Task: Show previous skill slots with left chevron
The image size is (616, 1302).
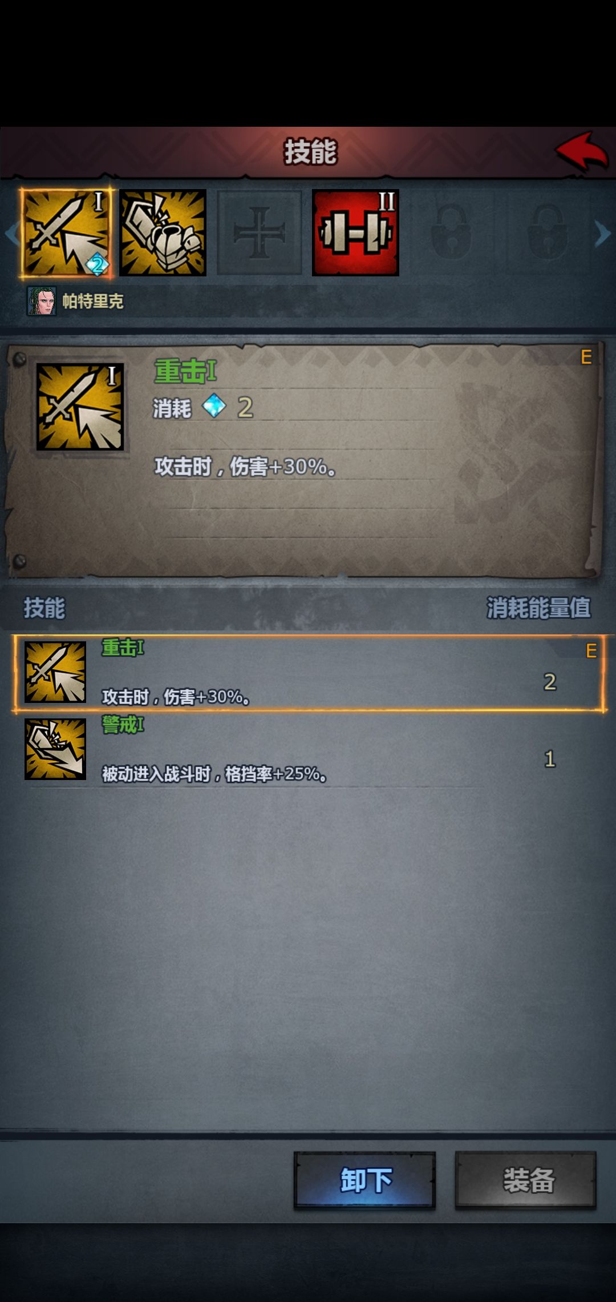Action: [x=11, y=234]
